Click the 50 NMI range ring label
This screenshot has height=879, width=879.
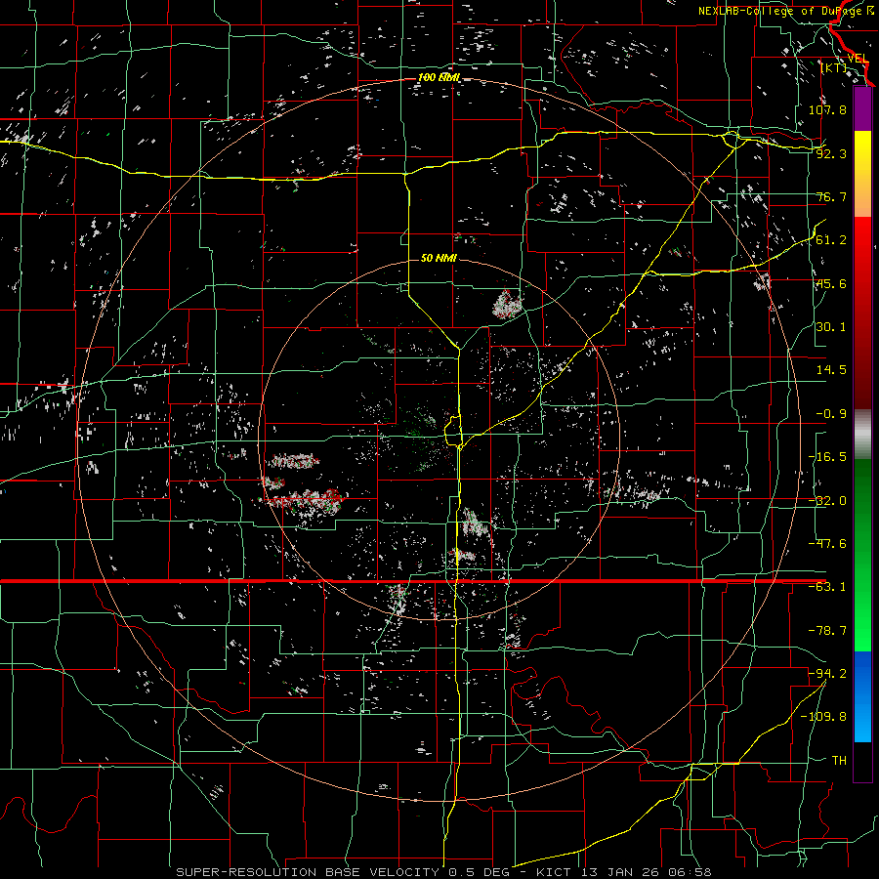[x=439, y=258]
